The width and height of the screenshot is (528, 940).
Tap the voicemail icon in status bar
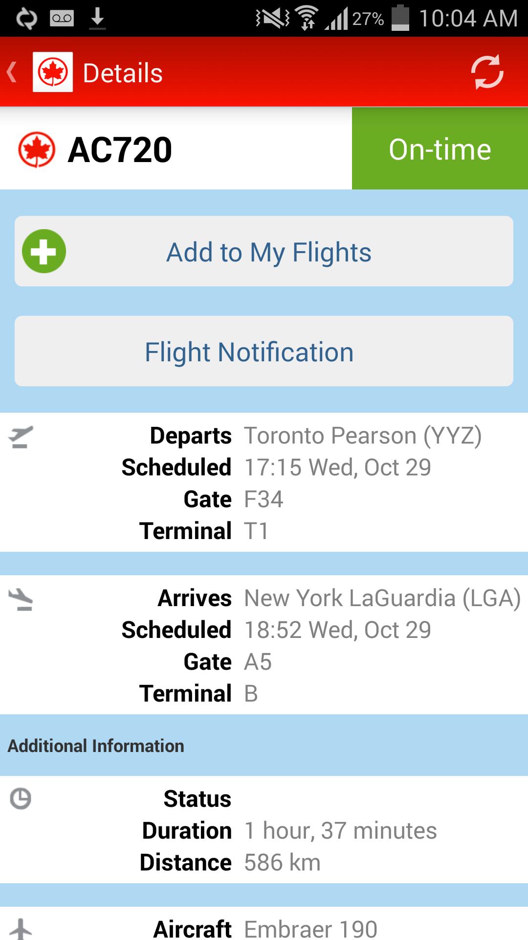coord(62,19)
